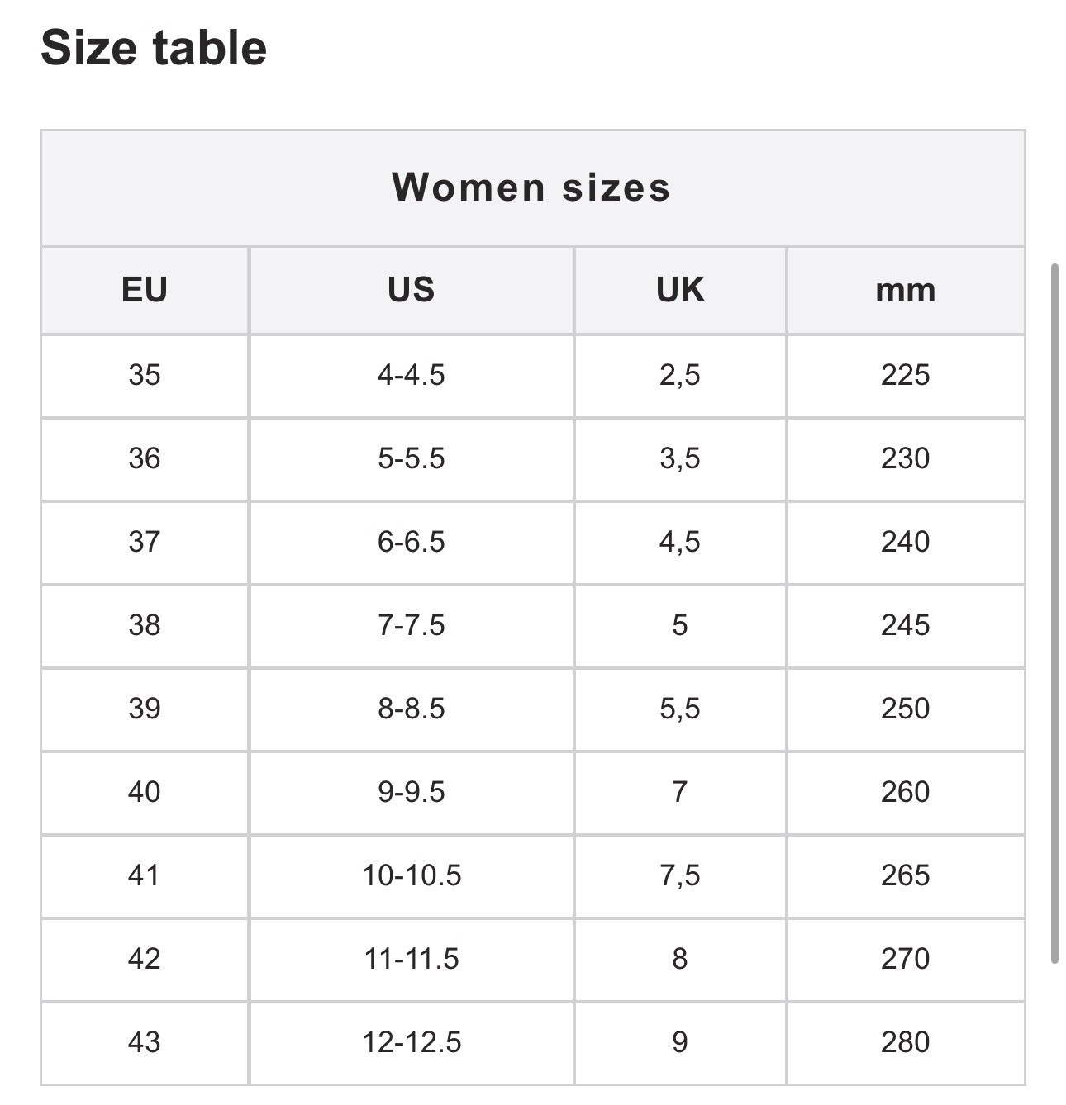Image resolution: width=1066 pixels, height=1105 pixels.
Task: Select the 270 mm cell
Action: coord(906,960)
